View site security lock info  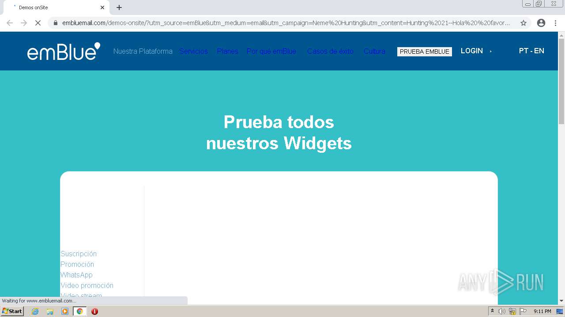click(x=55, y=23)
